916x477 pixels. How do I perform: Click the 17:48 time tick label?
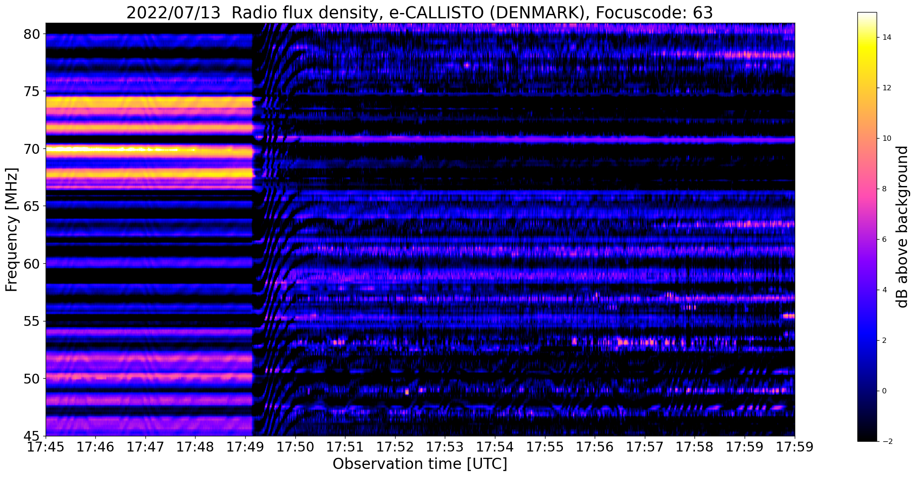coord(195,447)
